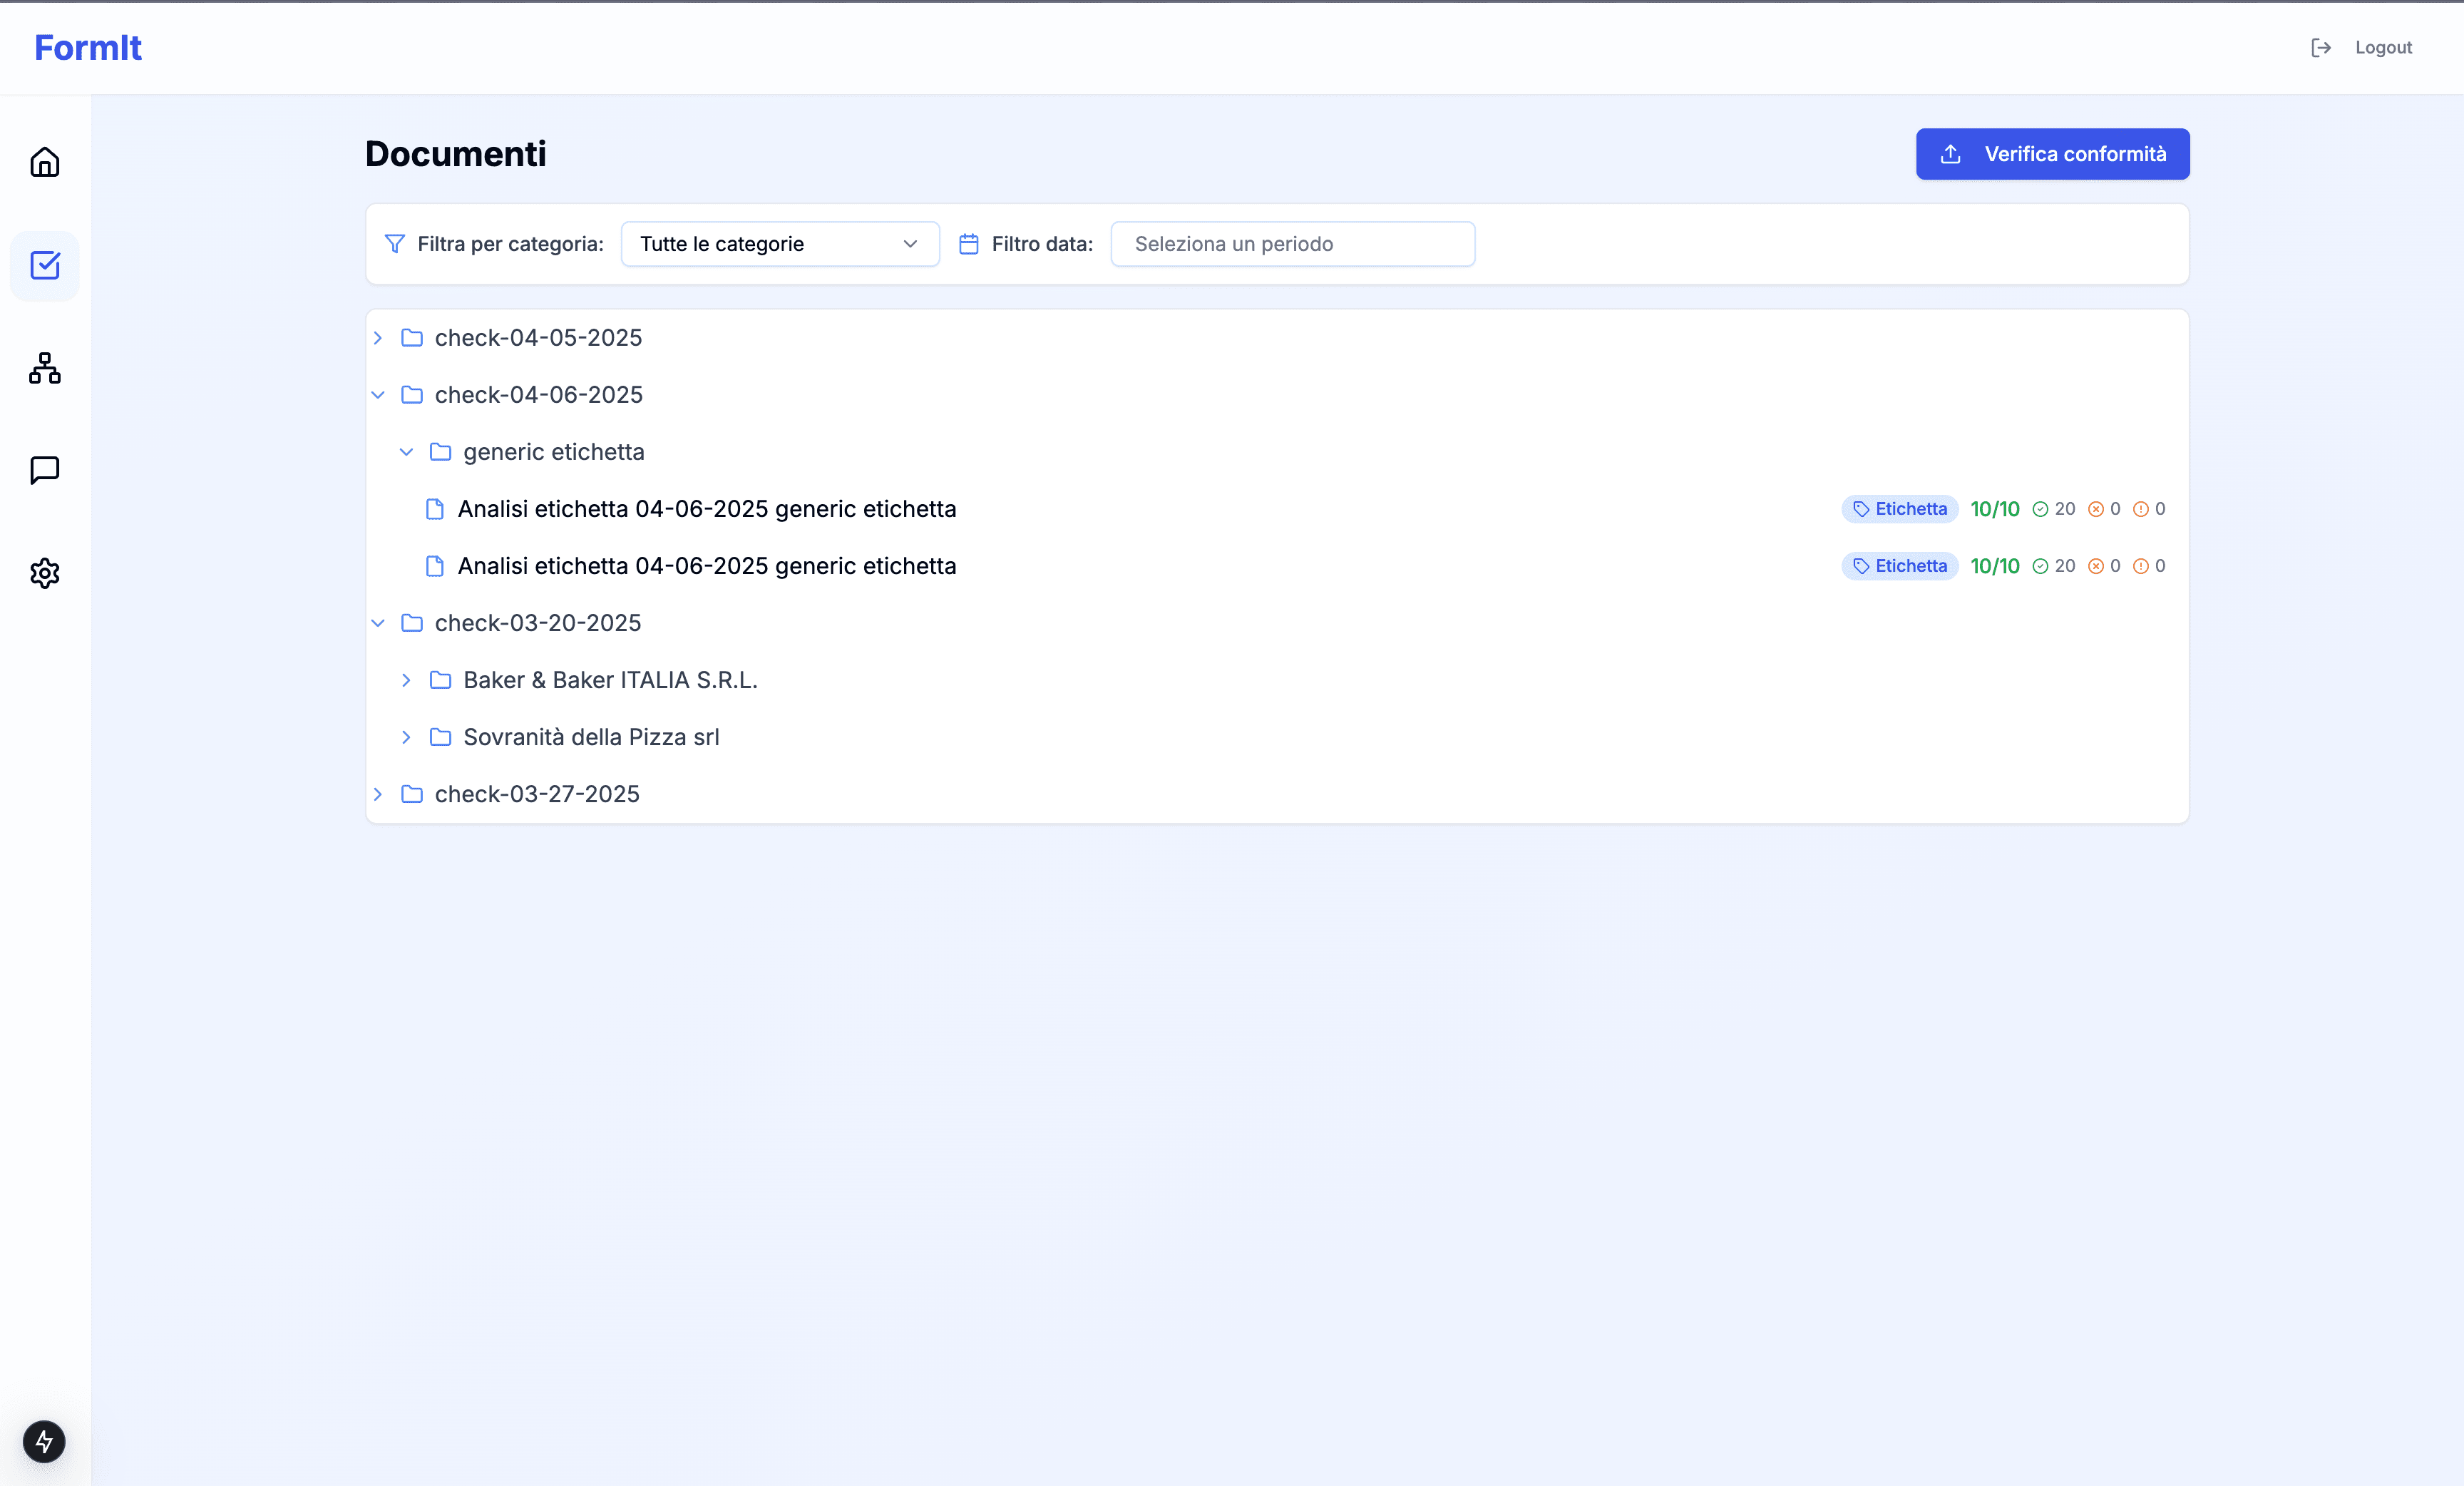
Task: Click folder icon of Sovranità della Pizza srl
Action: (440, 737)
